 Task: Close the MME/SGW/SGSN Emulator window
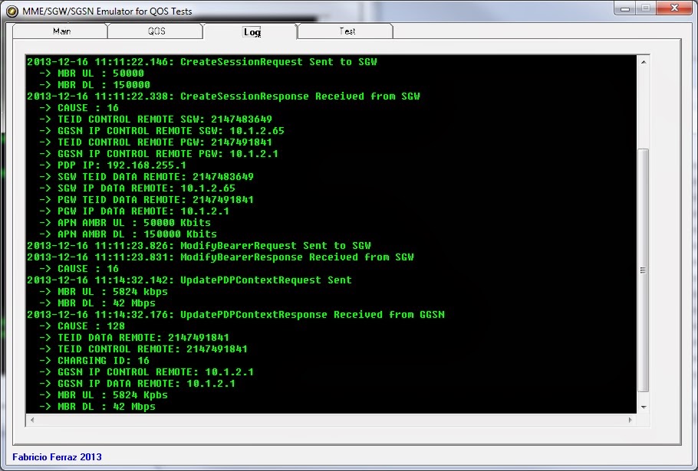click(x=674, y=8)
